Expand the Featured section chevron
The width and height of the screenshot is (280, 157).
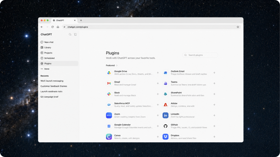pos(117,65)
